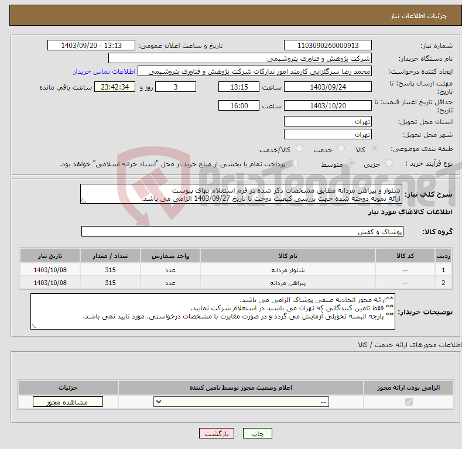Click quantity 315 in the شلوار مردانه row

point(110,270)
